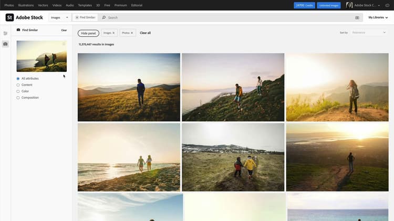
Task: Click Clear all filters link
Action: [145, 33]
